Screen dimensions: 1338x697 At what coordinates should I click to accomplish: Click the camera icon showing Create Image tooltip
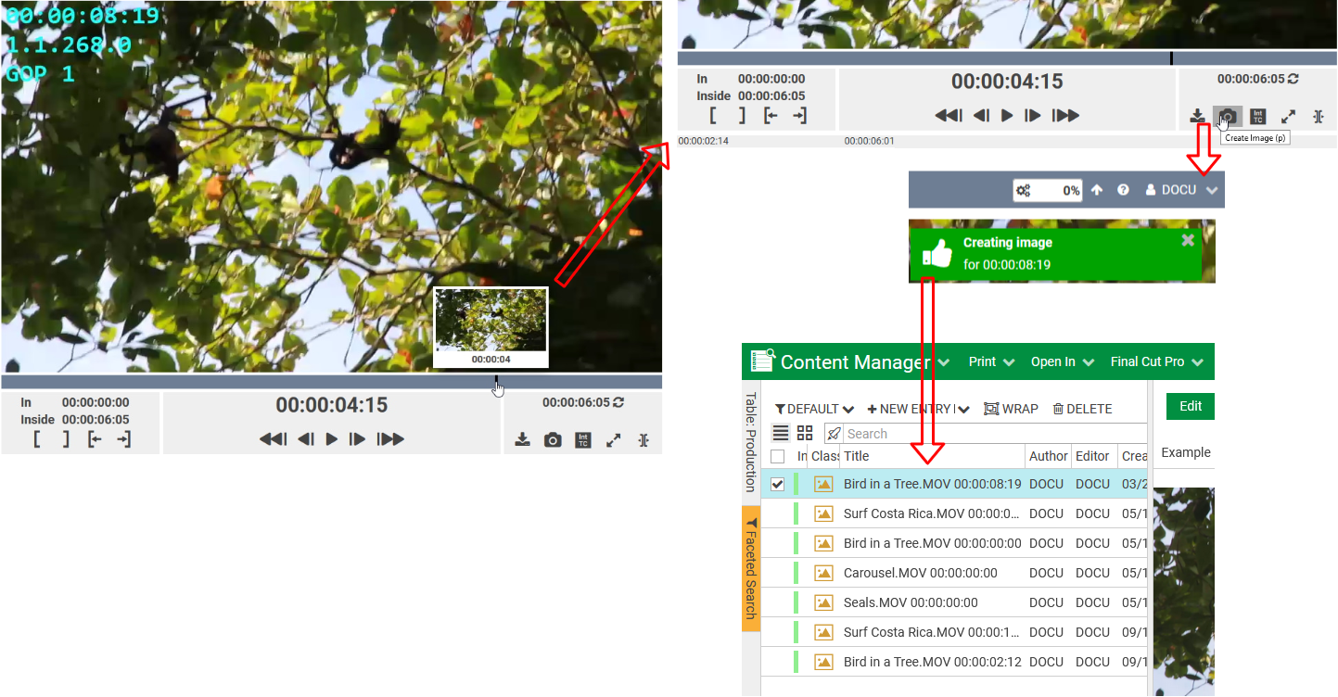point(1227,117)
